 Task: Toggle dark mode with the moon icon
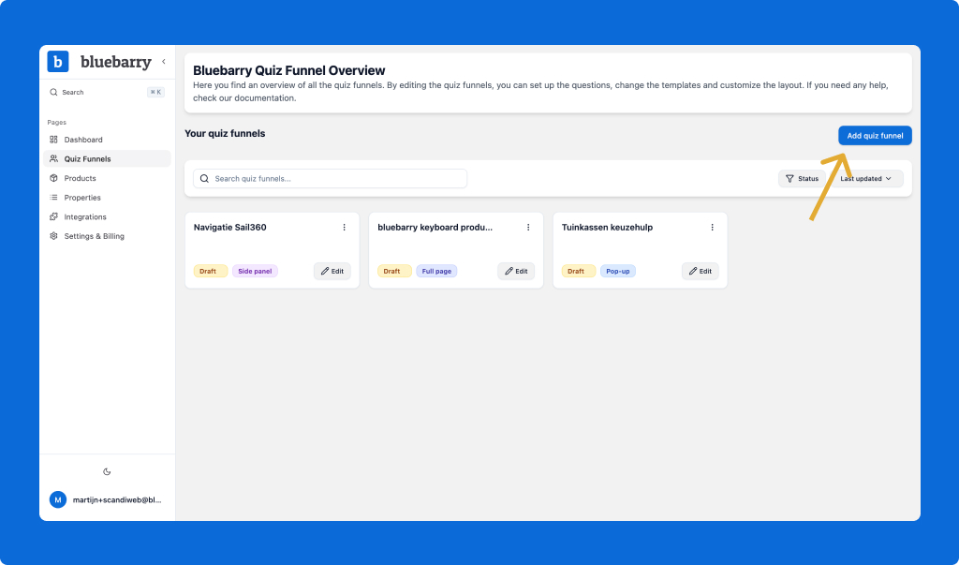107,471
